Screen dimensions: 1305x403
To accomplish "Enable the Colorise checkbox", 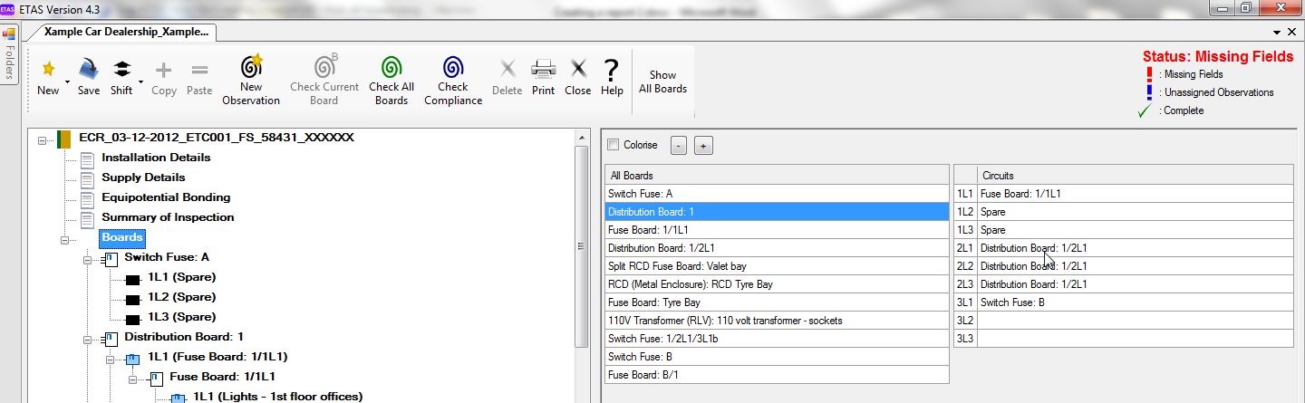I will click(x=614, y=145).
